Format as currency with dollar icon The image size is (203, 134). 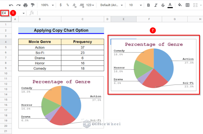coord(61,5)
